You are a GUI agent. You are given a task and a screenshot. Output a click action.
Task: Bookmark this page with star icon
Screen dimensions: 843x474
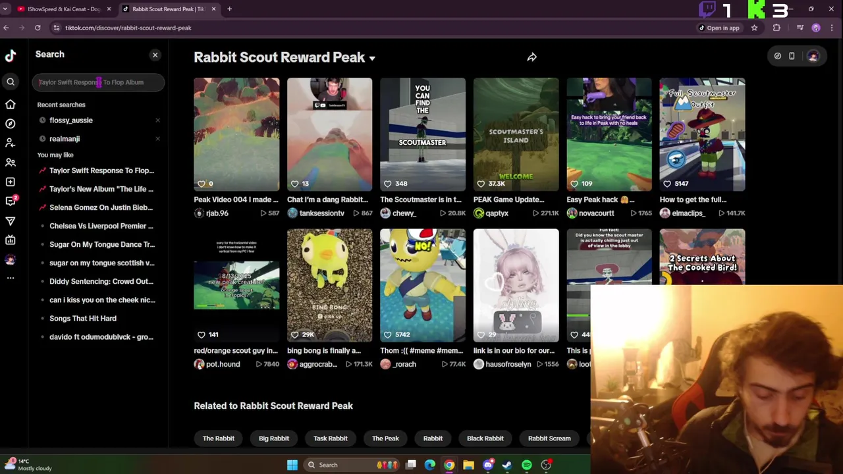754,28
